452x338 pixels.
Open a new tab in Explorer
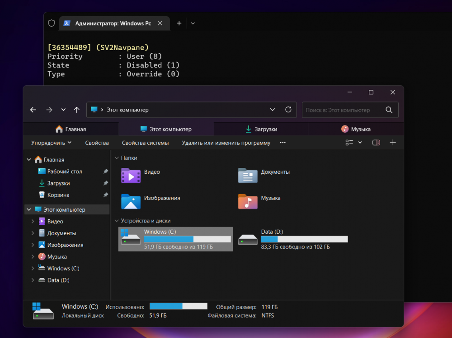click(393, 143)
